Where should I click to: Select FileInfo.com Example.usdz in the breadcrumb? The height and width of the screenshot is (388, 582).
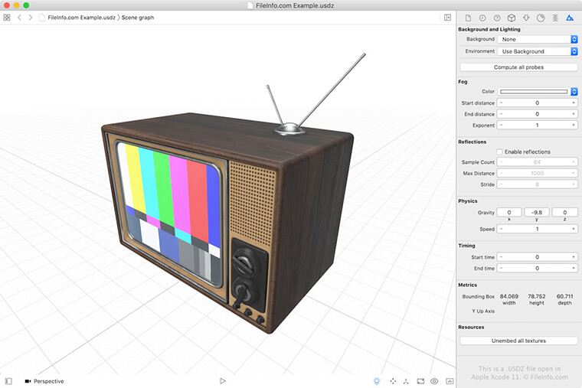point(78,18)
